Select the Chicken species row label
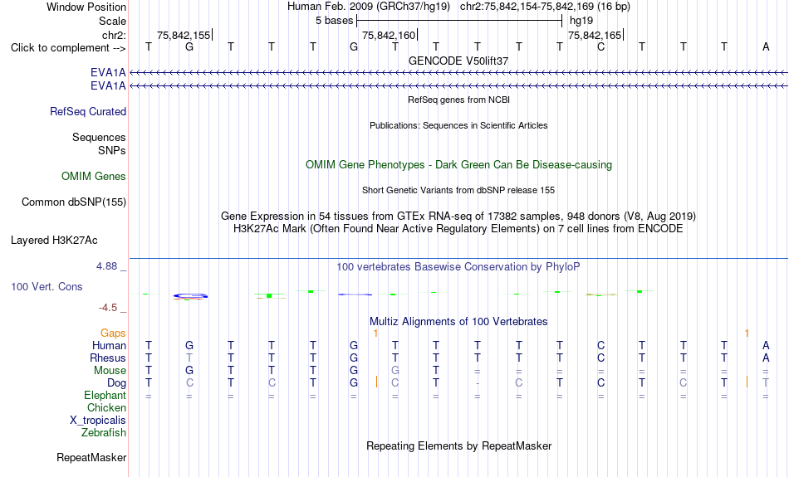This screenshot has height=477, width=789. tap(106, 407)
